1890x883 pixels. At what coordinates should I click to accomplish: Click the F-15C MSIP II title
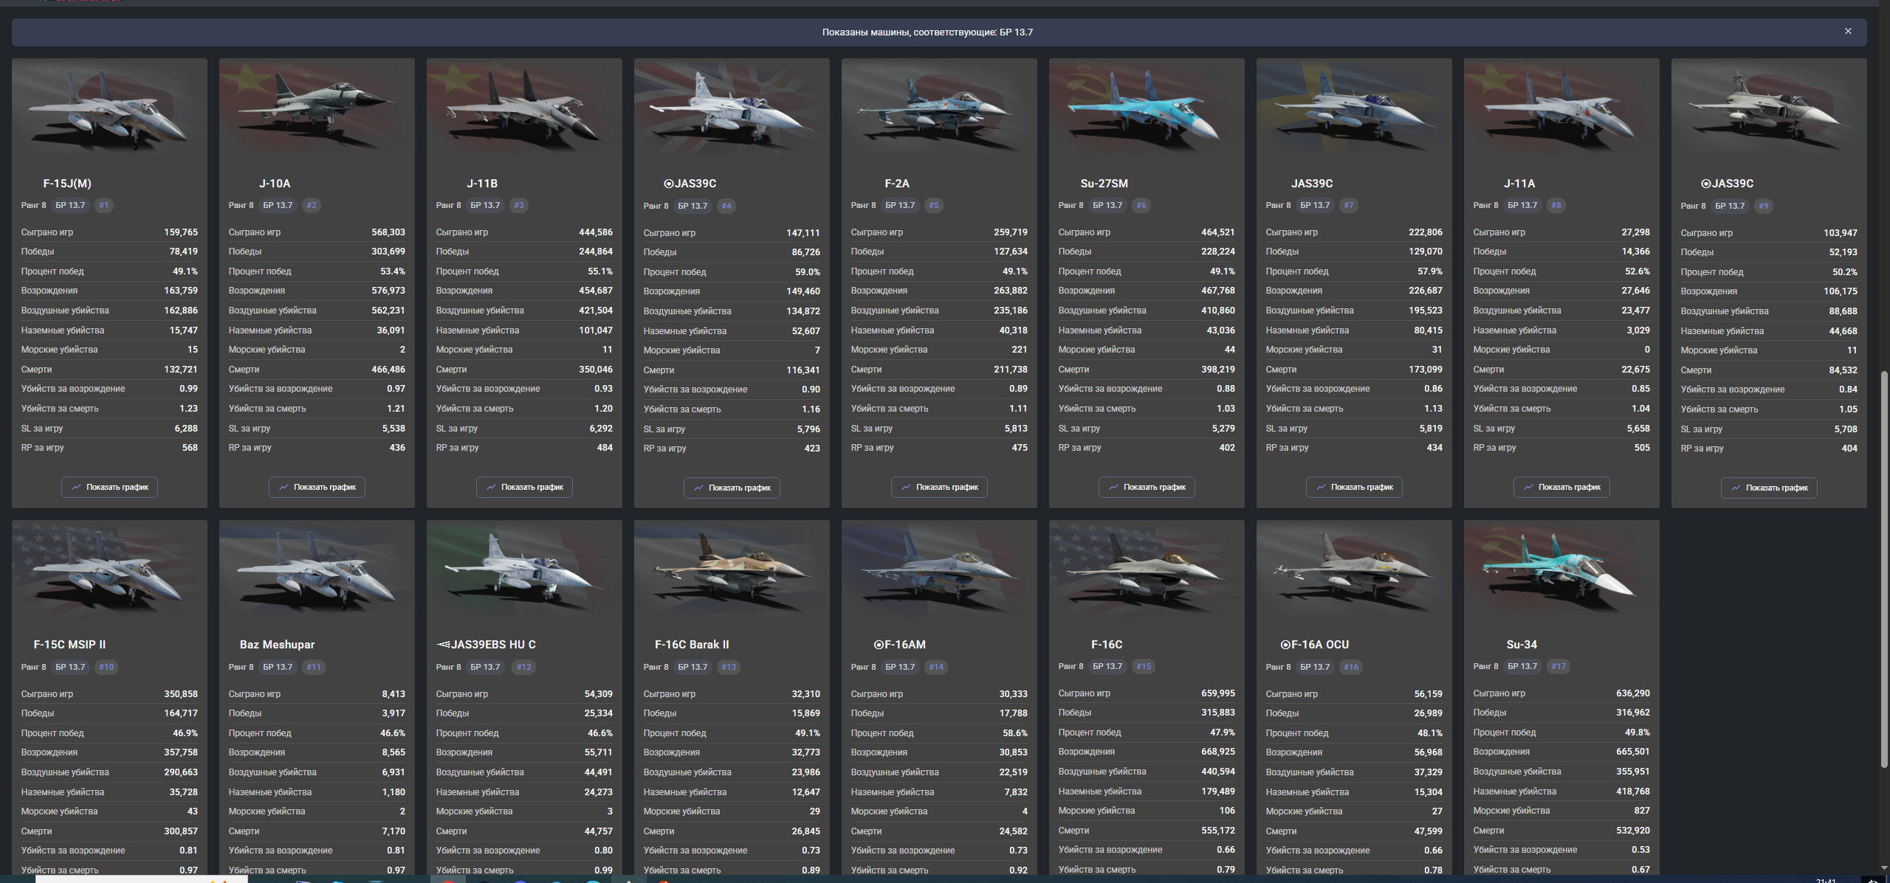pyautogui.click(x=69, y=645)
